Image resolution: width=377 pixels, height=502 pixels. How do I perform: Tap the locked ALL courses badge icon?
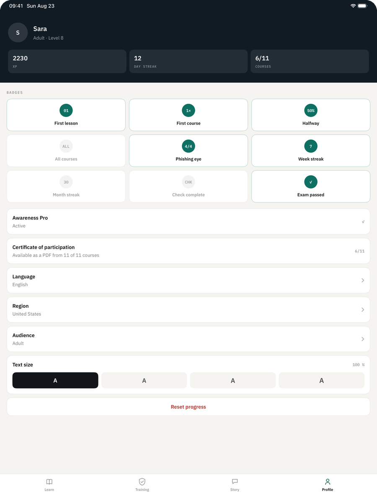[66, 146]
